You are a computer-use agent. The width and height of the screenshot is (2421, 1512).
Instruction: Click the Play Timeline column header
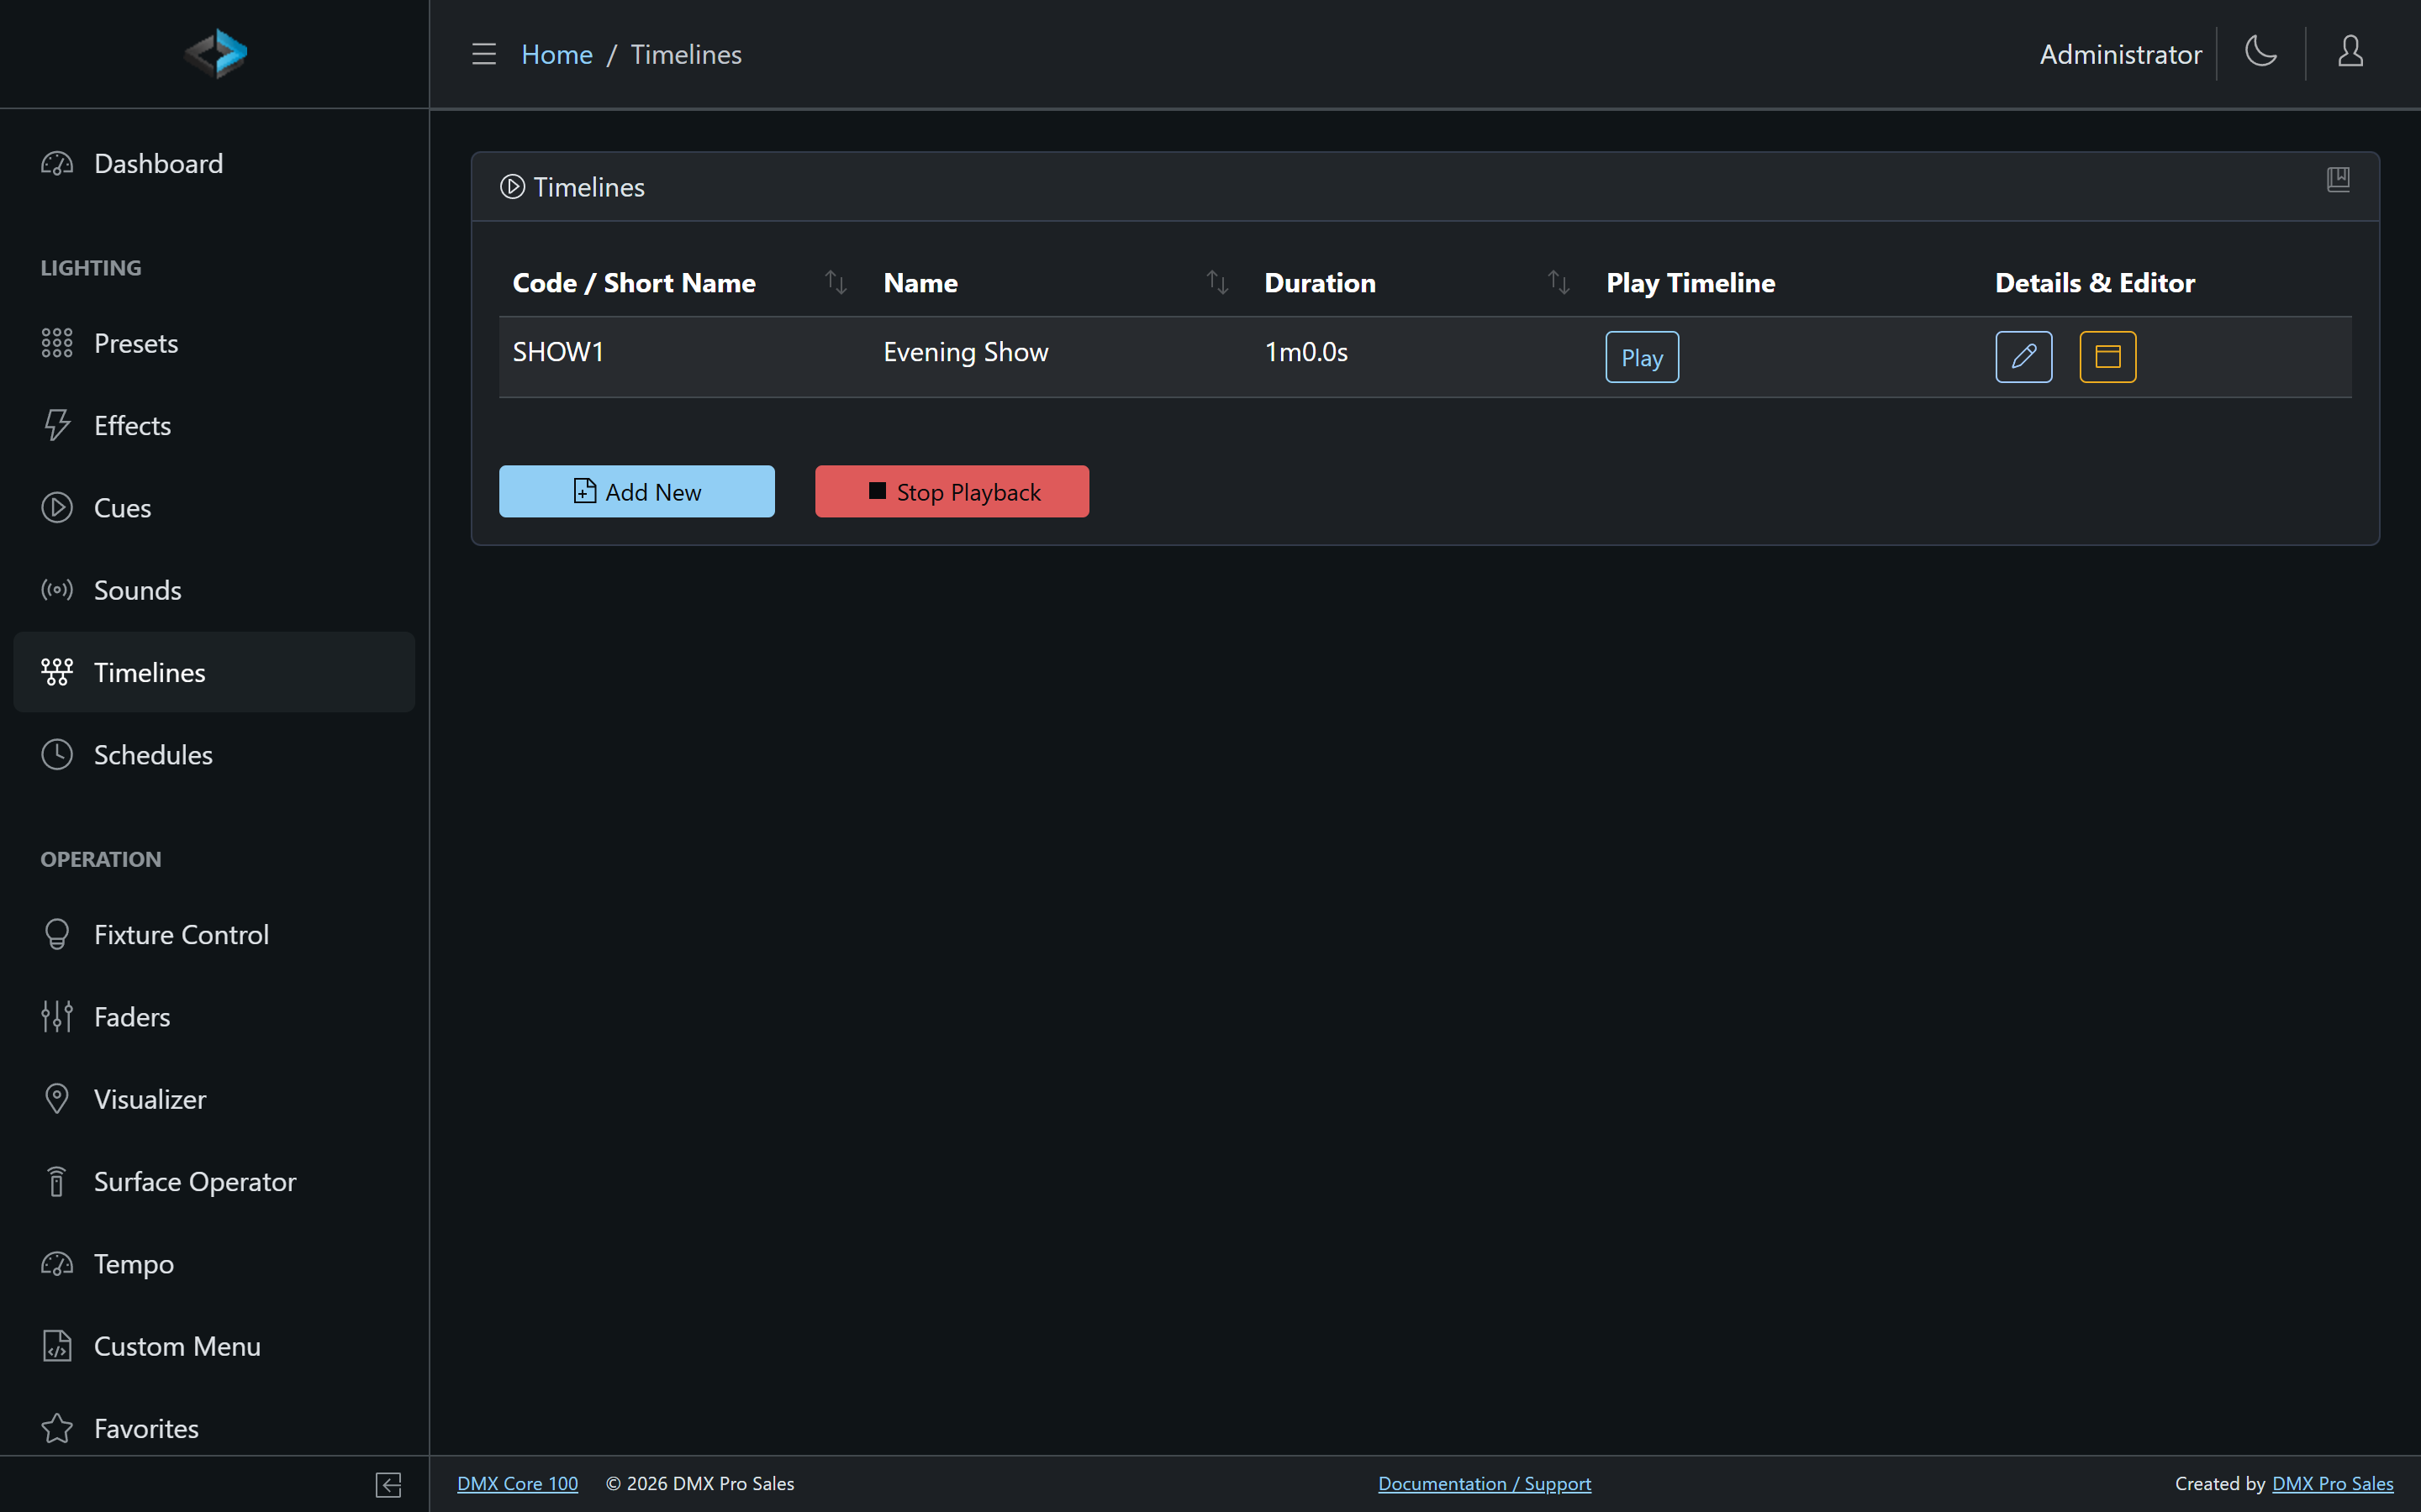click(x=1690, y=283)
